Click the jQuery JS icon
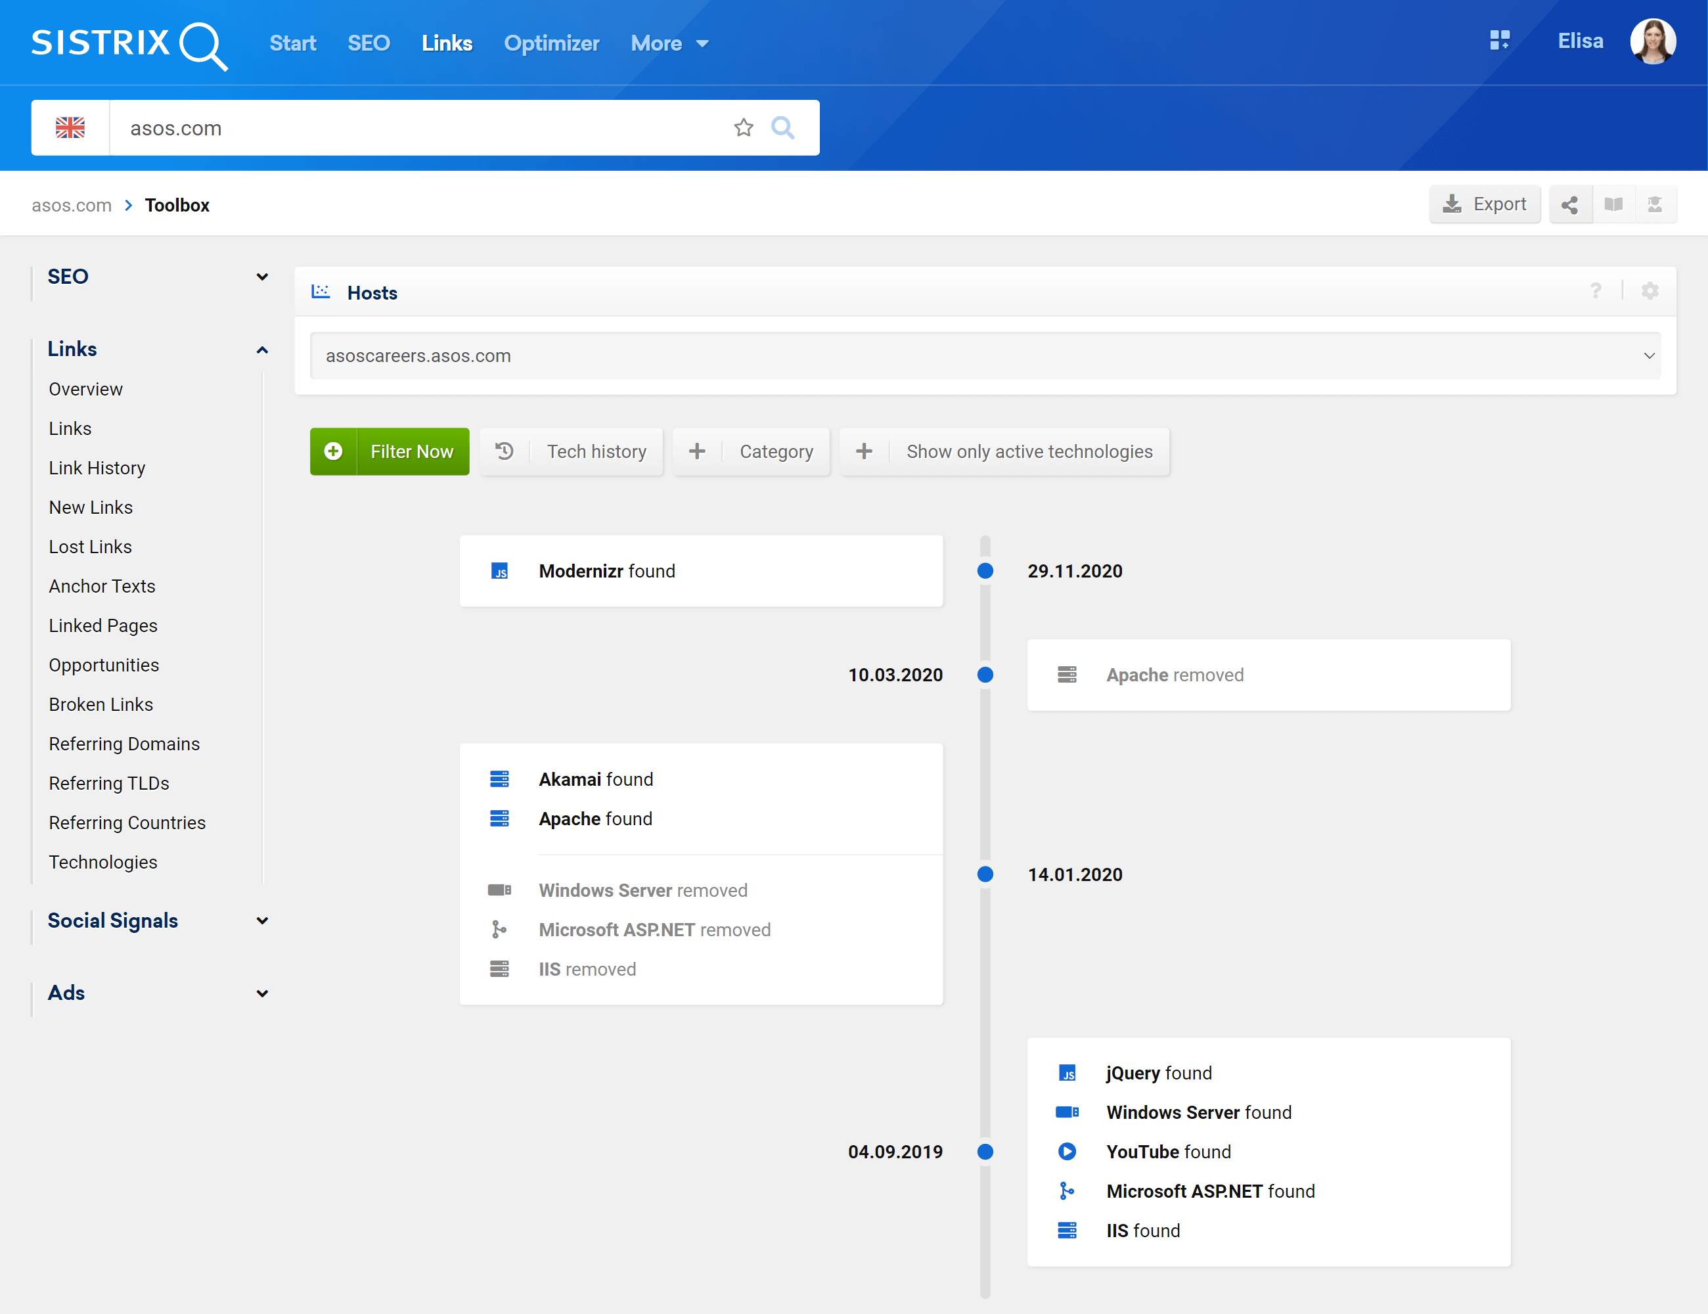1708x1314 pixels. click(x=1067, y=1073)
